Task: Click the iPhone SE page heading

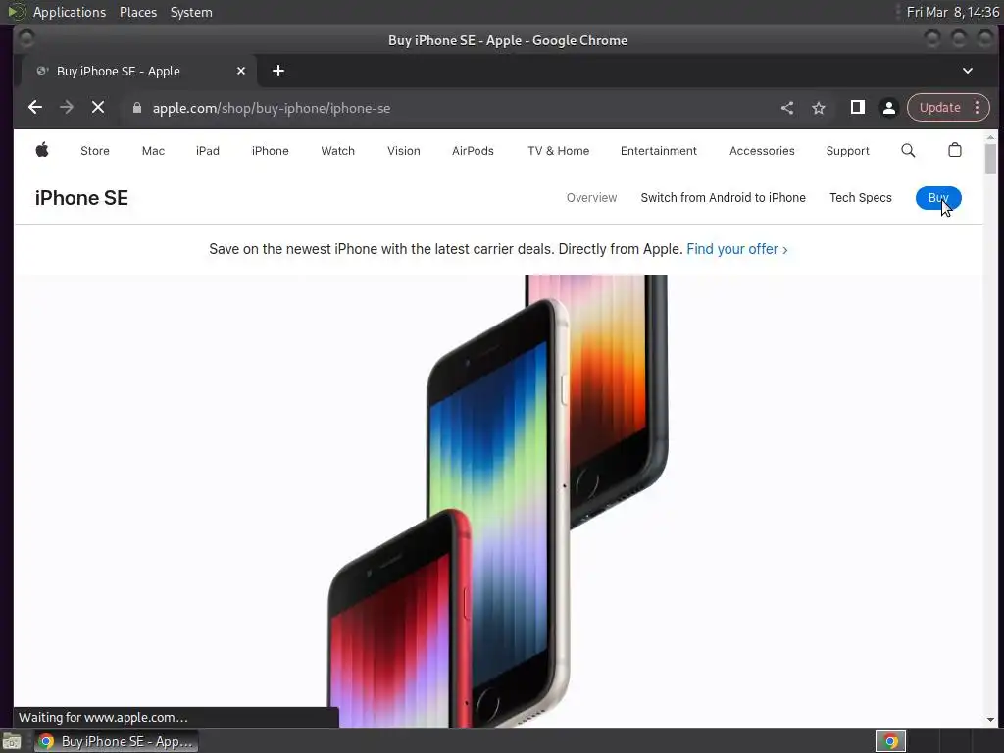Action: tap(81, 198)
